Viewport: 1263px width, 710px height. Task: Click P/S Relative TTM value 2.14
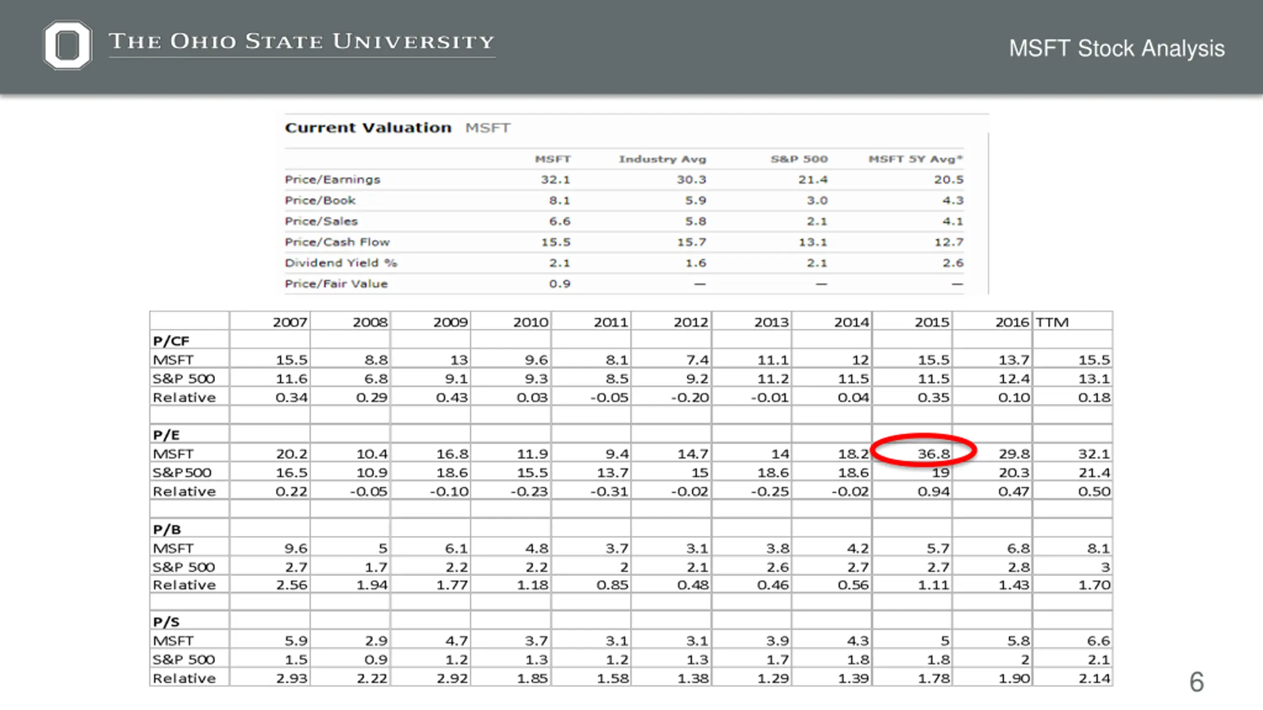1094,678
